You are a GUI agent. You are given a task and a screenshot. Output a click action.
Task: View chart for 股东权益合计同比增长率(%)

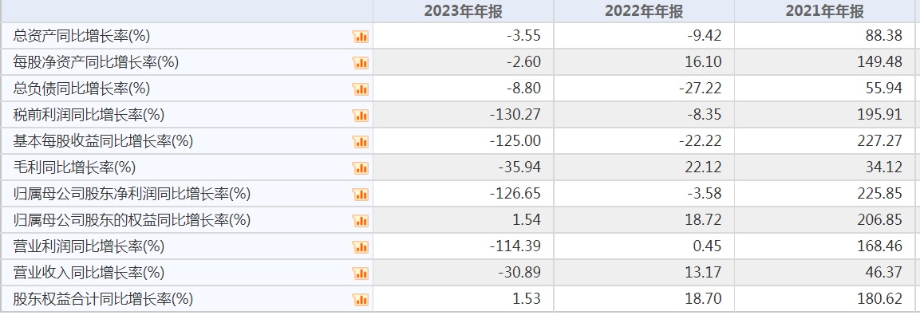(x=360, y=300)
